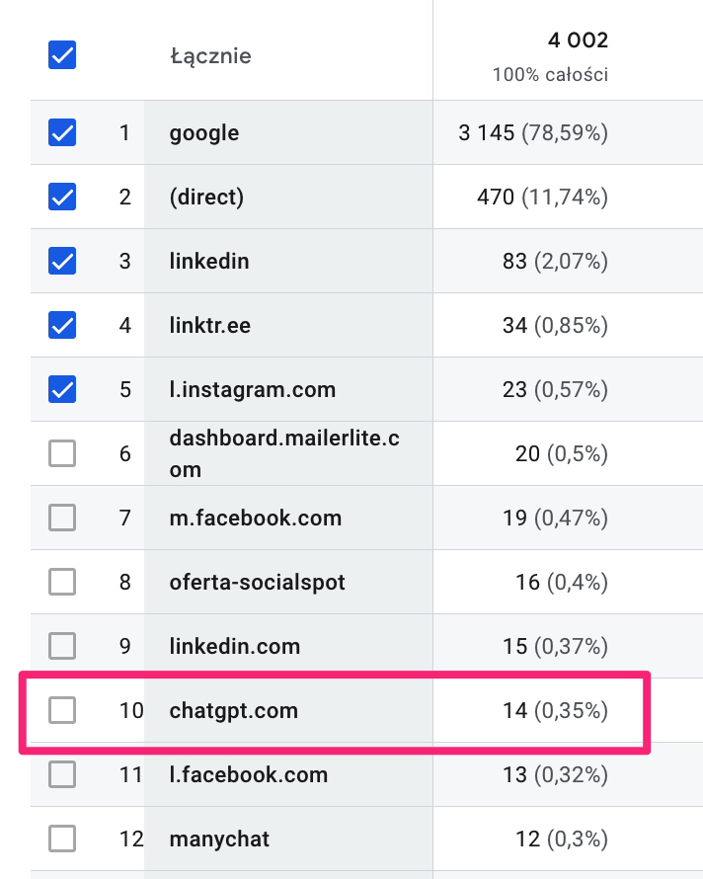Viewport: 703px width, 879px height.
Task: Tick the oferta-socialspot row checkbox
Action: pyautogui.click(x=62, y=582)
